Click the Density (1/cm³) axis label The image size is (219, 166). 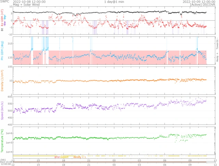point(2,81)
